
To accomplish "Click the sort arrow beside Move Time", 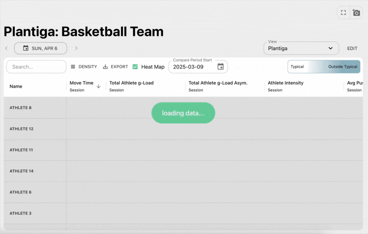I will coord(98,87).
